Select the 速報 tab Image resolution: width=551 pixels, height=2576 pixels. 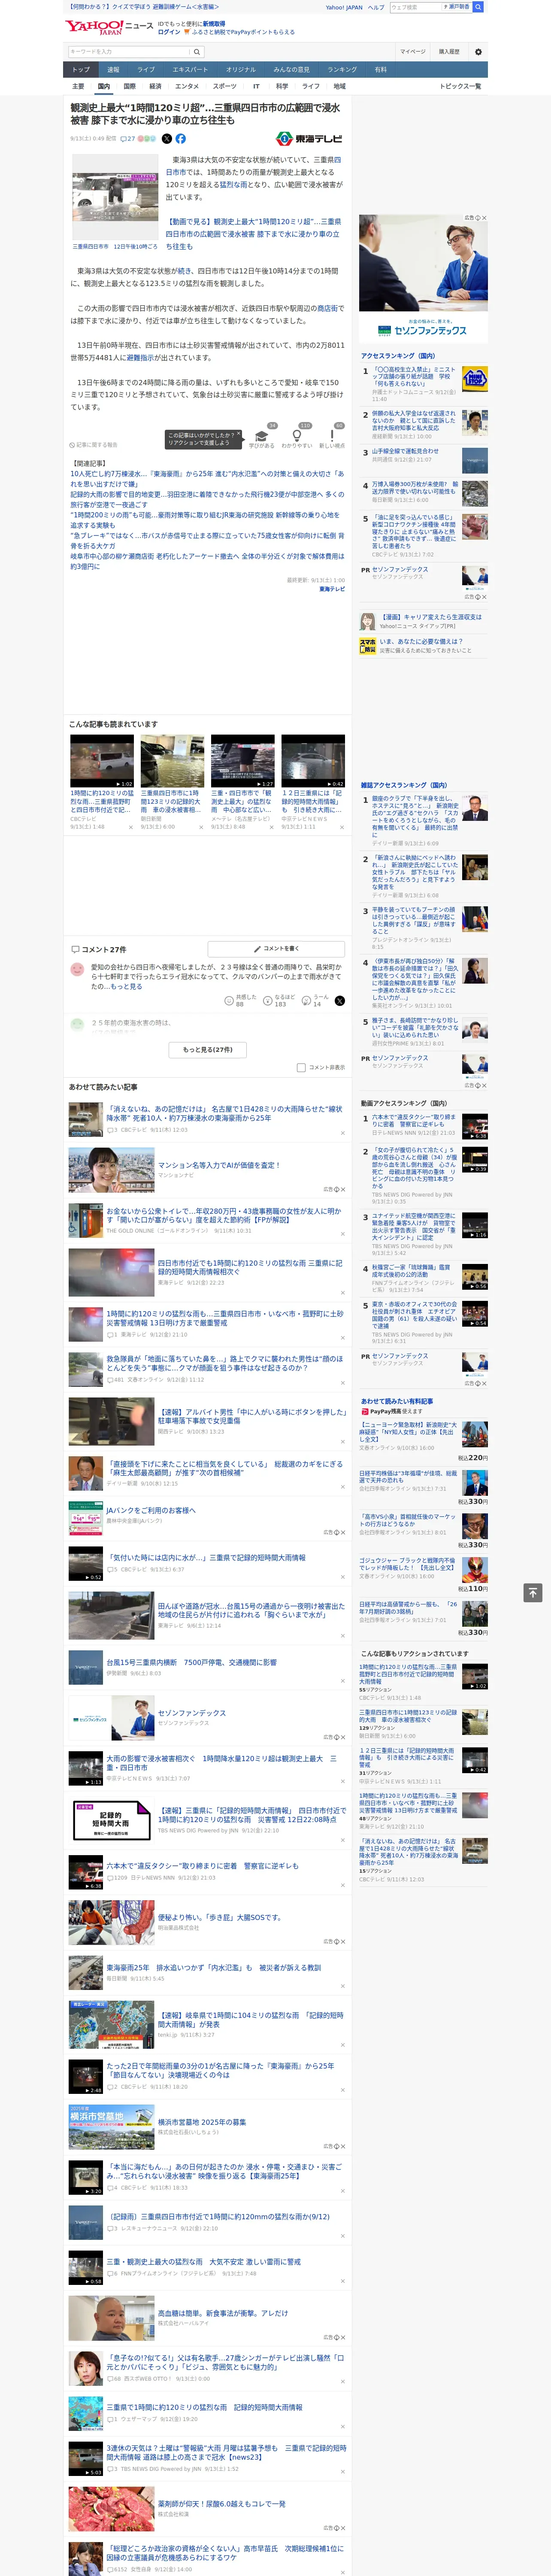[113, 69]
